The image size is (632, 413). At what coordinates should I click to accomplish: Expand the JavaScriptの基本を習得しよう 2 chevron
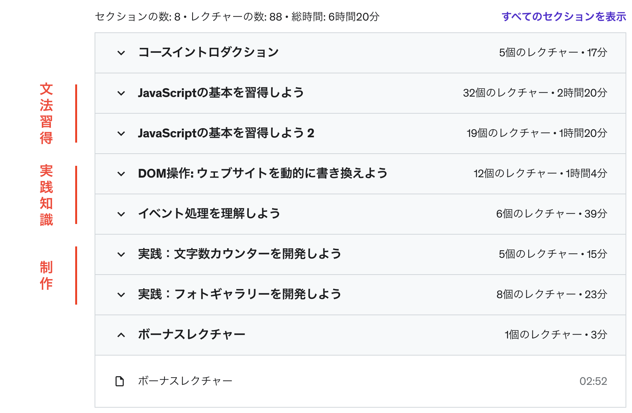click(x=121, y=133)
